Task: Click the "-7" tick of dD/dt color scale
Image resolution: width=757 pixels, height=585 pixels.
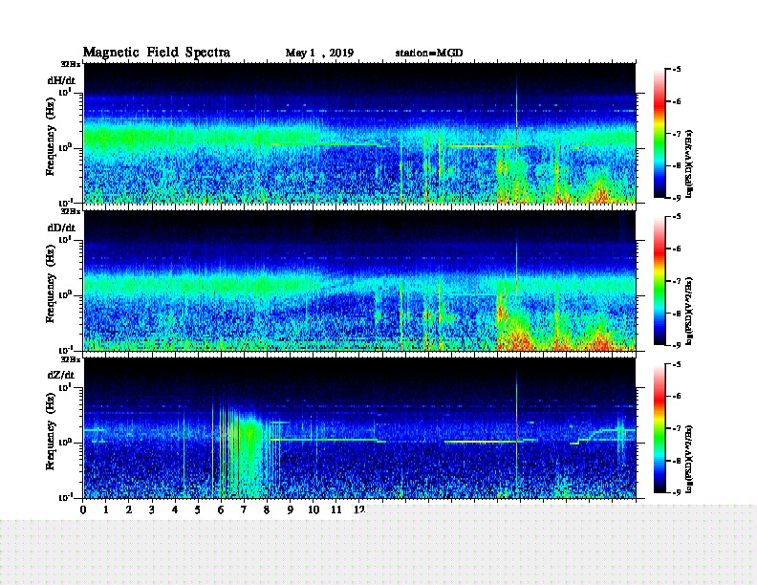Action: tap(677, 281)
